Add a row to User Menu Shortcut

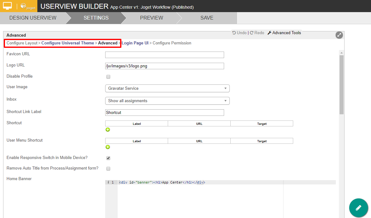click(108, 147)
